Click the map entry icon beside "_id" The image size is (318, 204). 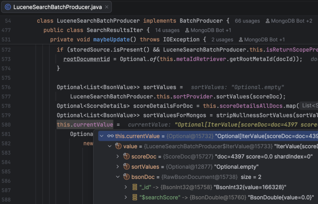coord(135,187)
